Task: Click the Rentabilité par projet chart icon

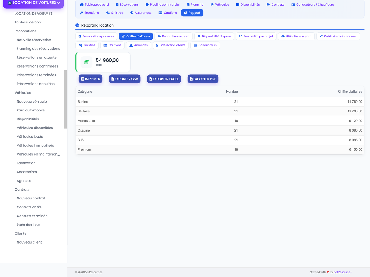Action: (240, 36)
